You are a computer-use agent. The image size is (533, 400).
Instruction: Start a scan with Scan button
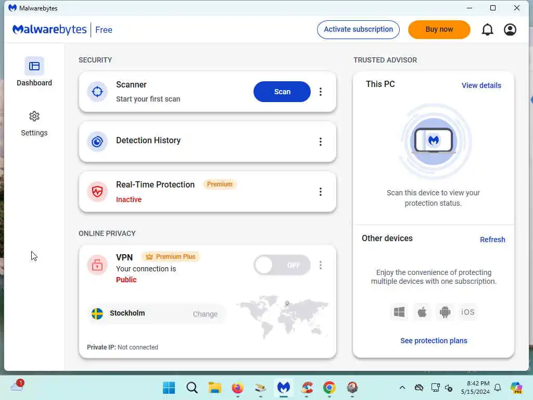(x=282, y=92)
